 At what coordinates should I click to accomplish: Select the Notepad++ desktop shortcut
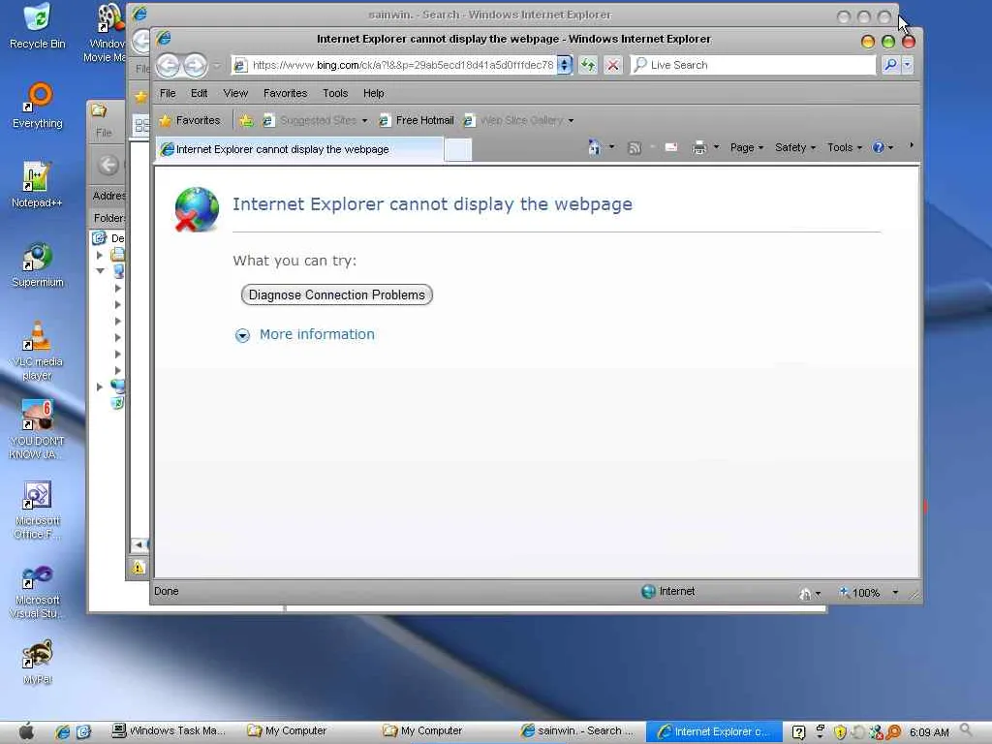coord(37,185)
